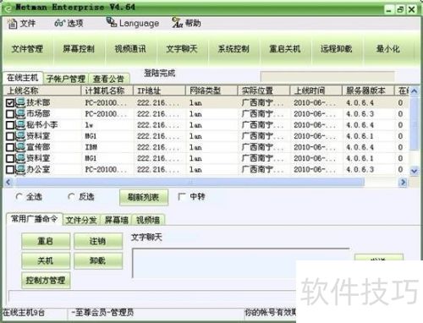Click the computer icon for 宣传部

(x=20, y=147)
